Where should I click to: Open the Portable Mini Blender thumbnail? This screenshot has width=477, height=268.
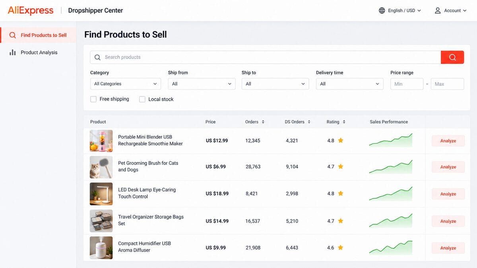click(x=101, y=141)
